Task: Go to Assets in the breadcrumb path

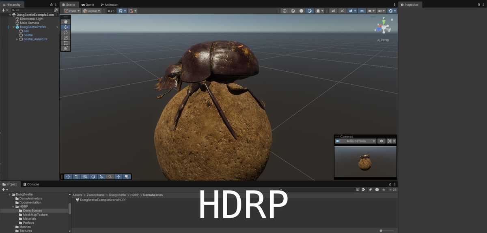Action: 77,195
